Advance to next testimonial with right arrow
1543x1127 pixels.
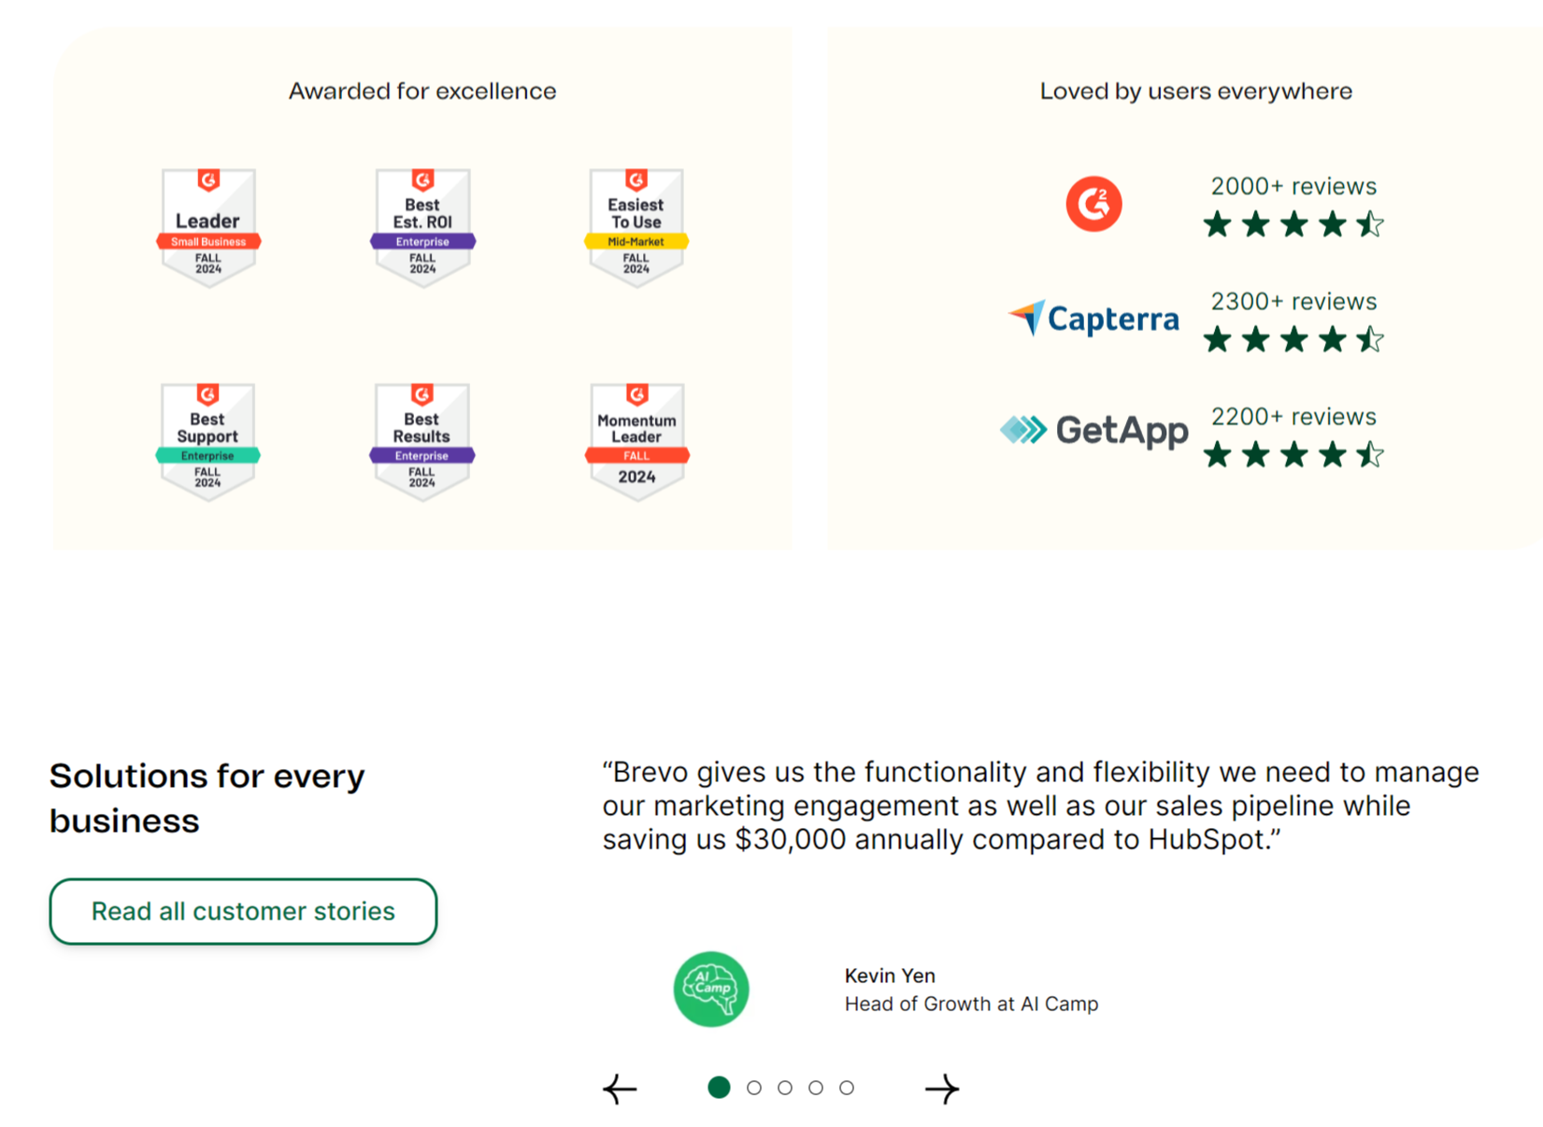942,1089
